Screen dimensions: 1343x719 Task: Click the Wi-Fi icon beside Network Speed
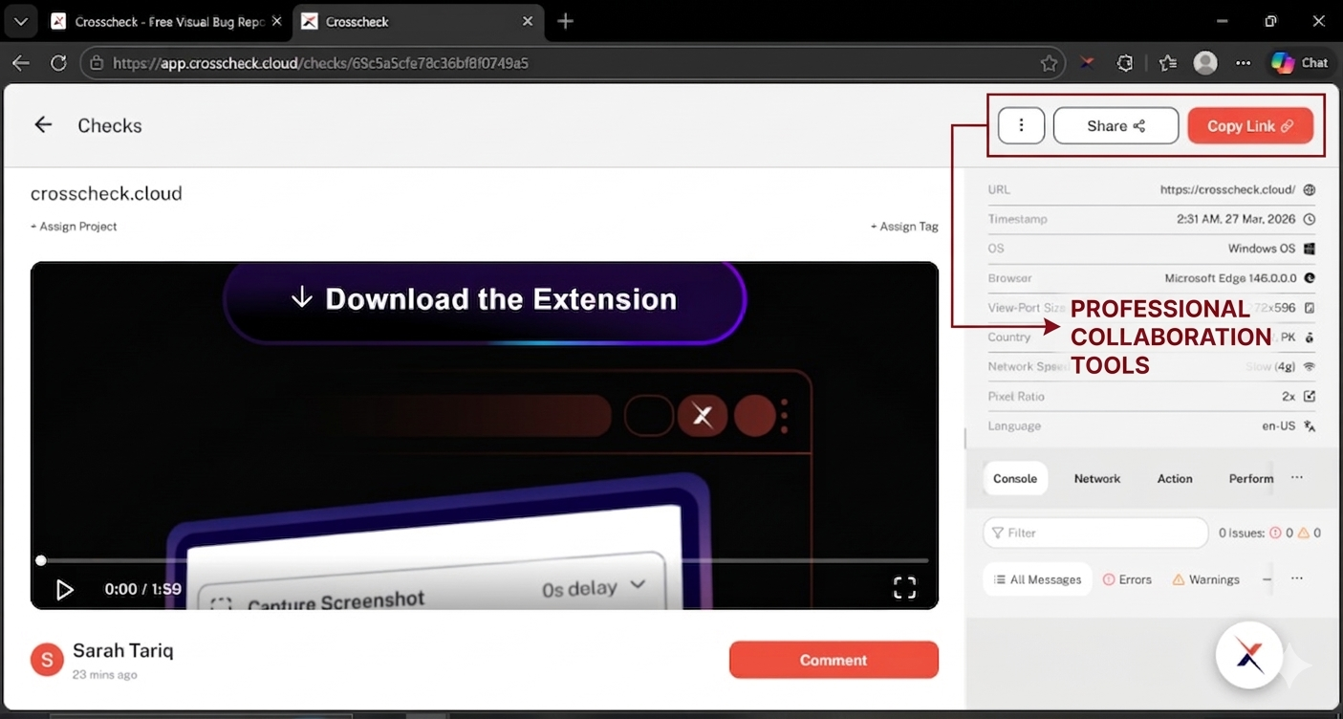tap(1310, 366)
